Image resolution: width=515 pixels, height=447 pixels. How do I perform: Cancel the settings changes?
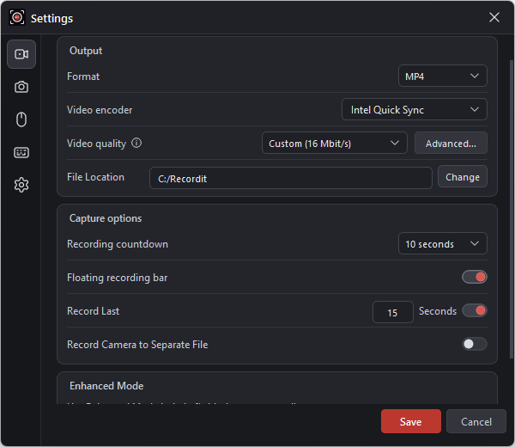pyautogui.click(x=476, y=421)
